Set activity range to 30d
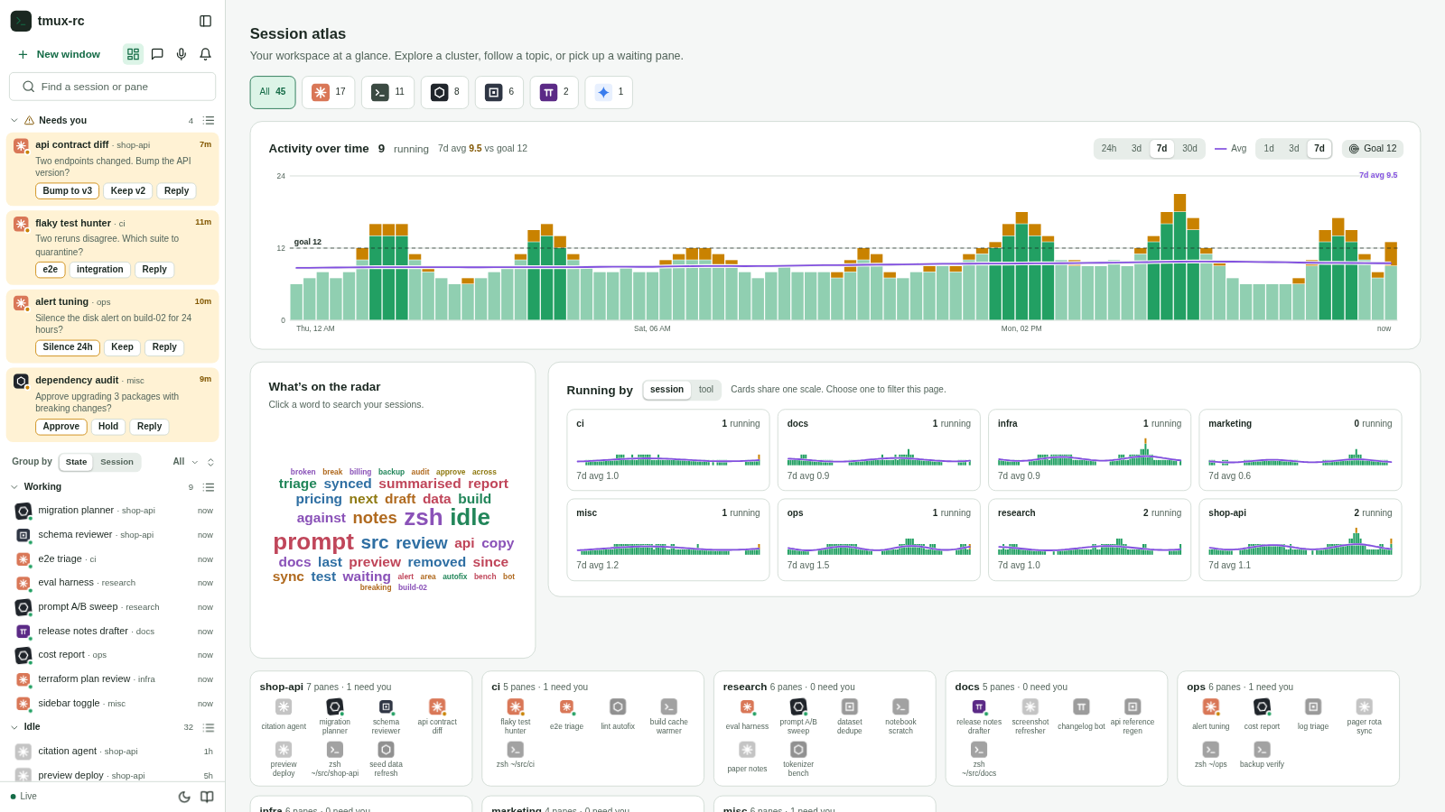The width and height of the screenshot is (1445, 812). coord(1190,149)
